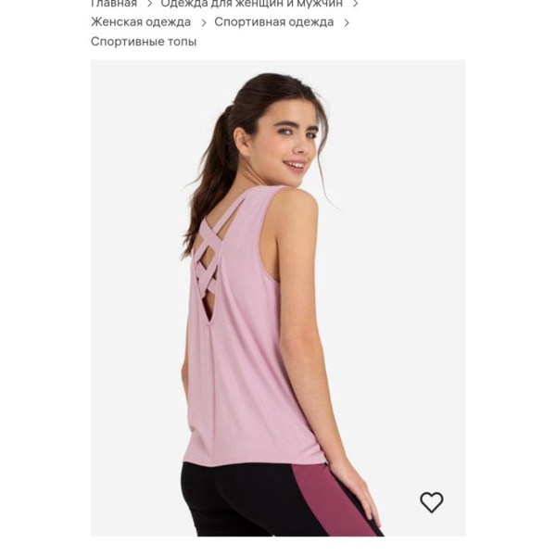View all sports tops via Спортивные топы
This screenshot has height=556, width=556.
[x=144, y=42]
